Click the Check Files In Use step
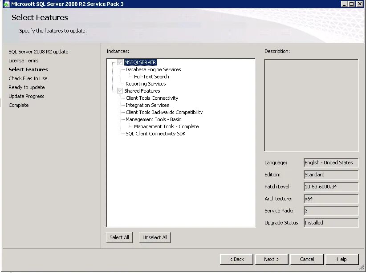The width and height of the screenshot is (366, 273). 28,78
